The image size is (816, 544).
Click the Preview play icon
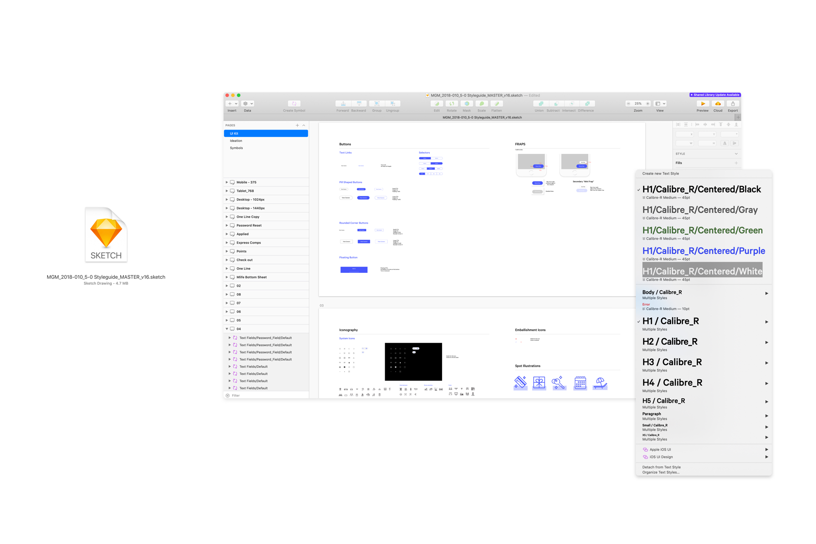point(703,104)
